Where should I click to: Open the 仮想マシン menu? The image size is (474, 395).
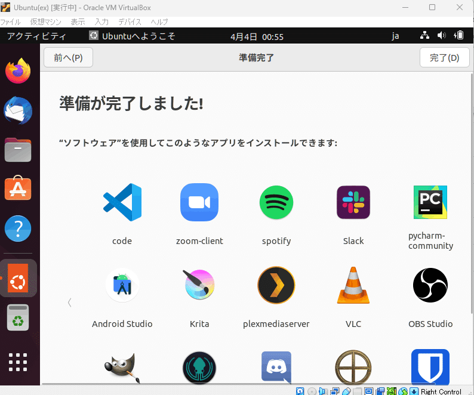[45, 22]
